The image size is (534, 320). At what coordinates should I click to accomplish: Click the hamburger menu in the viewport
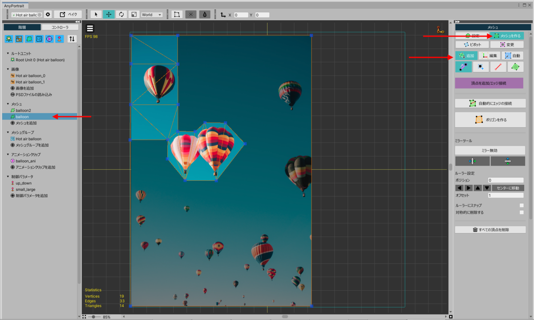pos(90,28)
